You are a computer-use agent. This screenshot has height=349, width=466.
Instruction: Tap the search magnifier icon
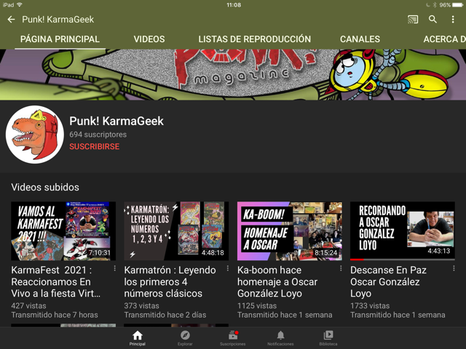(x=433, y=20)
